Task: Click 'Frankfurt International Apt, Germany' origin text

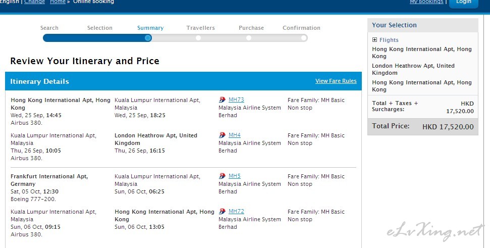Action: coord(49,180)
